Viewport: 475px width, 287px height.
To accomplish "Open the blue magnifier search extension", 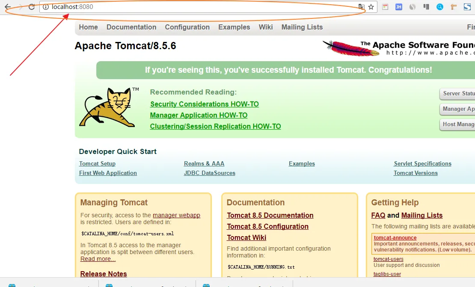I will click(x=440, y=7).
